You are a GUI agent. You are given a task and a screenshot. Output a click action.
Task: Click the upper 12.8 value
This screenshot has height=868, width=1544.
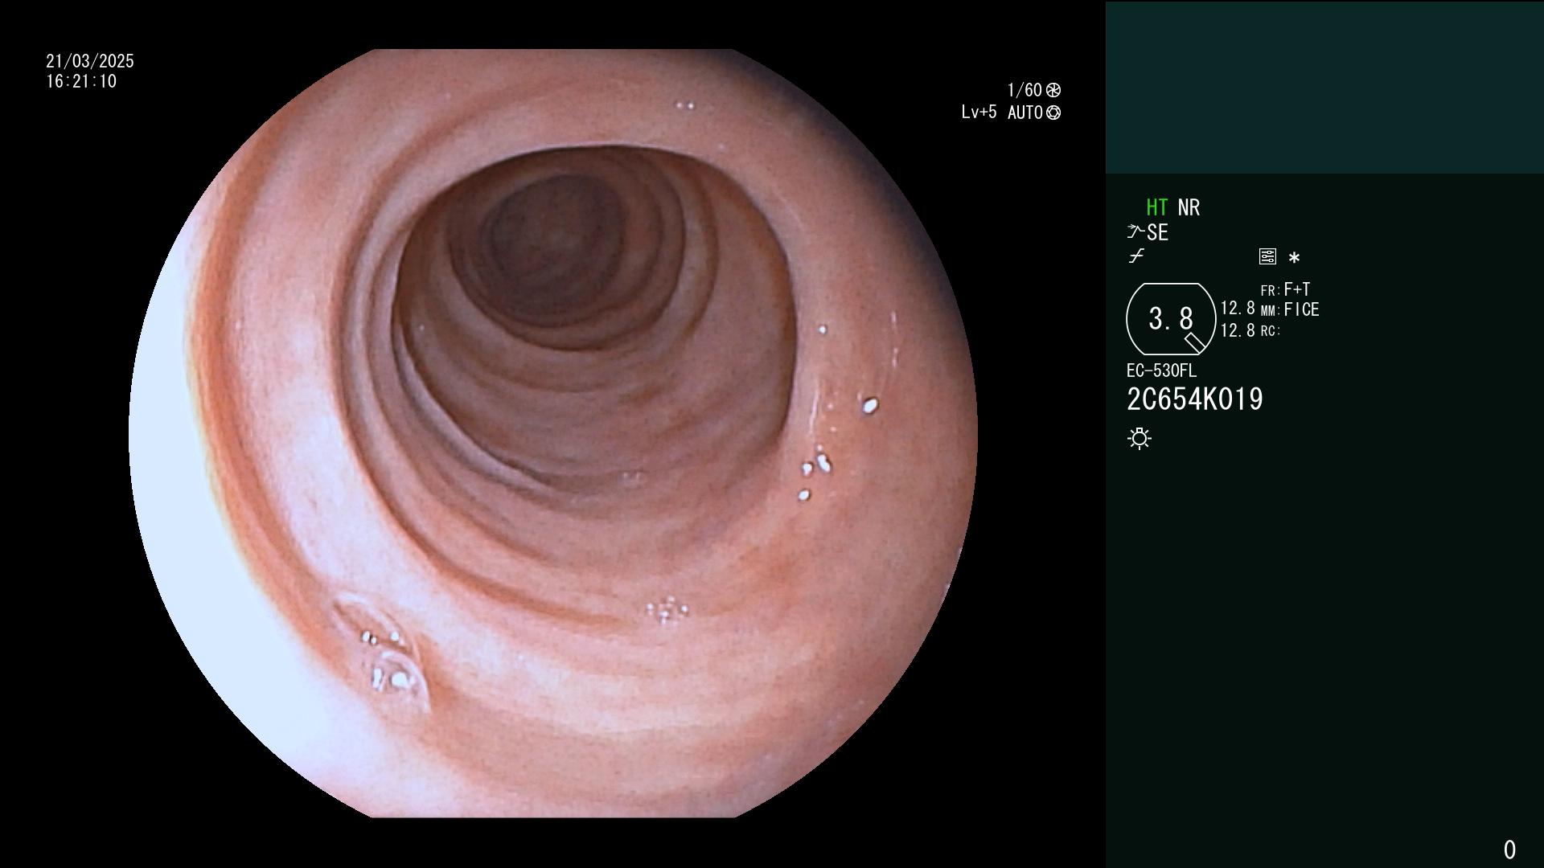tap(1238, 309)
